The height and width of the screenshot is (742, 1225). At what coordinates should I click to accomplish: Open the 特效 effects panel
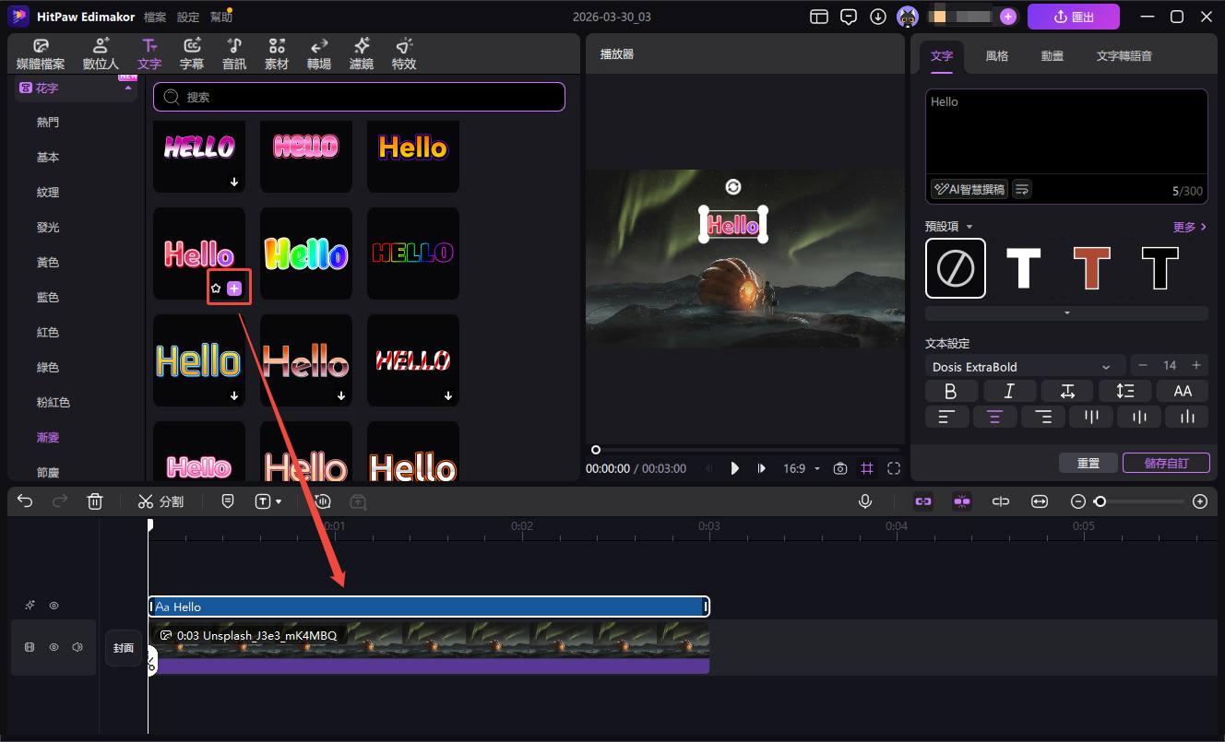(x=404, y=54)
